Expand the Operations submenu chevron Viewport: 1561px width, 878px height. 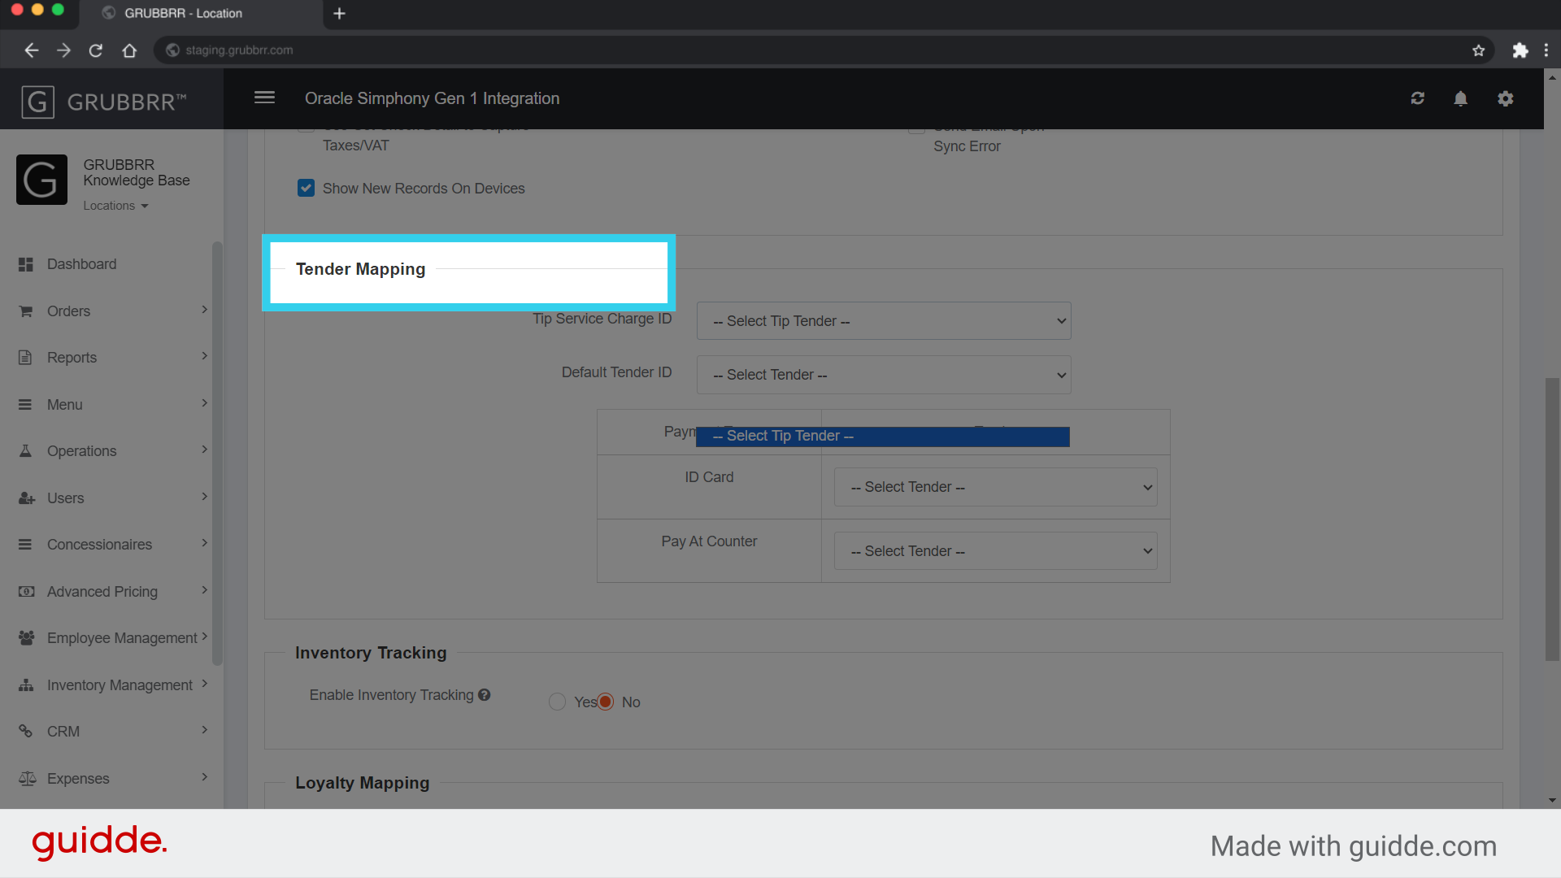[204, 450]
